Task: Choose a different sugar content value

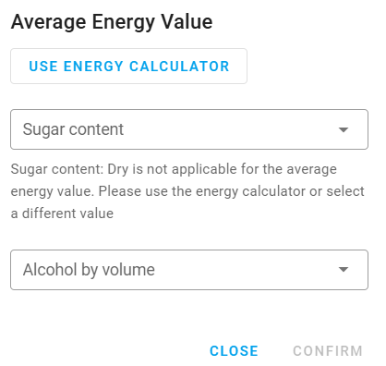Action: [x=189, y=129]
